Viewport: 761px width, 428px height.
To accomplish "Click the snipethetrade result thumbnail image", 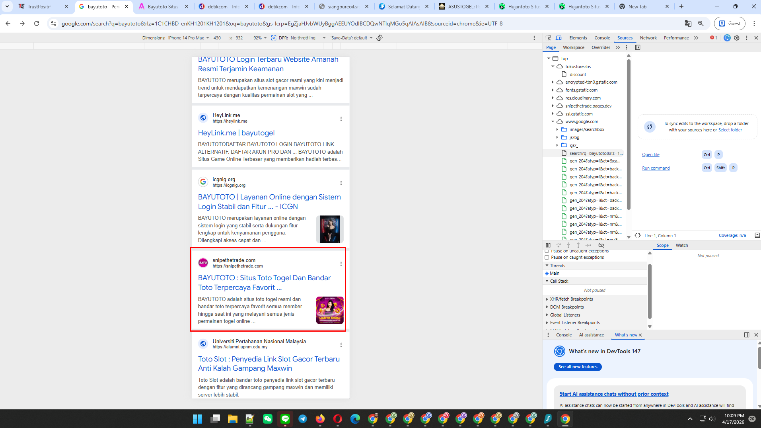I will [x=330, y=310].
